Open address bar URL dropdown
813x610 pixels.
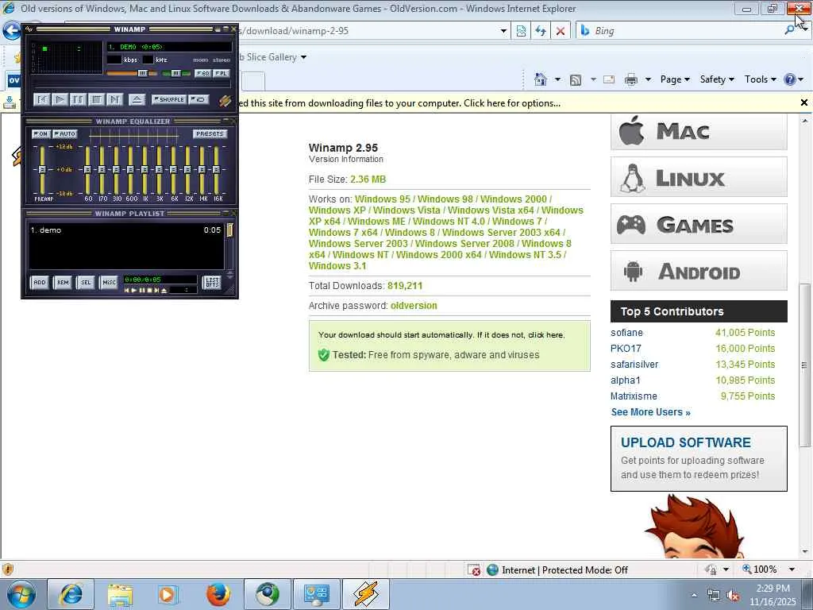click(x=503, y=31)
